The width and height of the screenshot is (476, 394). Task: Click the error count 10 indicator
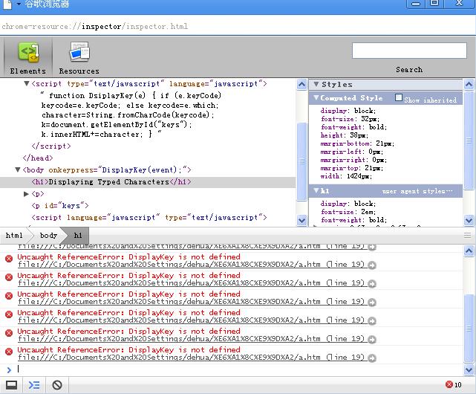point(454,384)
